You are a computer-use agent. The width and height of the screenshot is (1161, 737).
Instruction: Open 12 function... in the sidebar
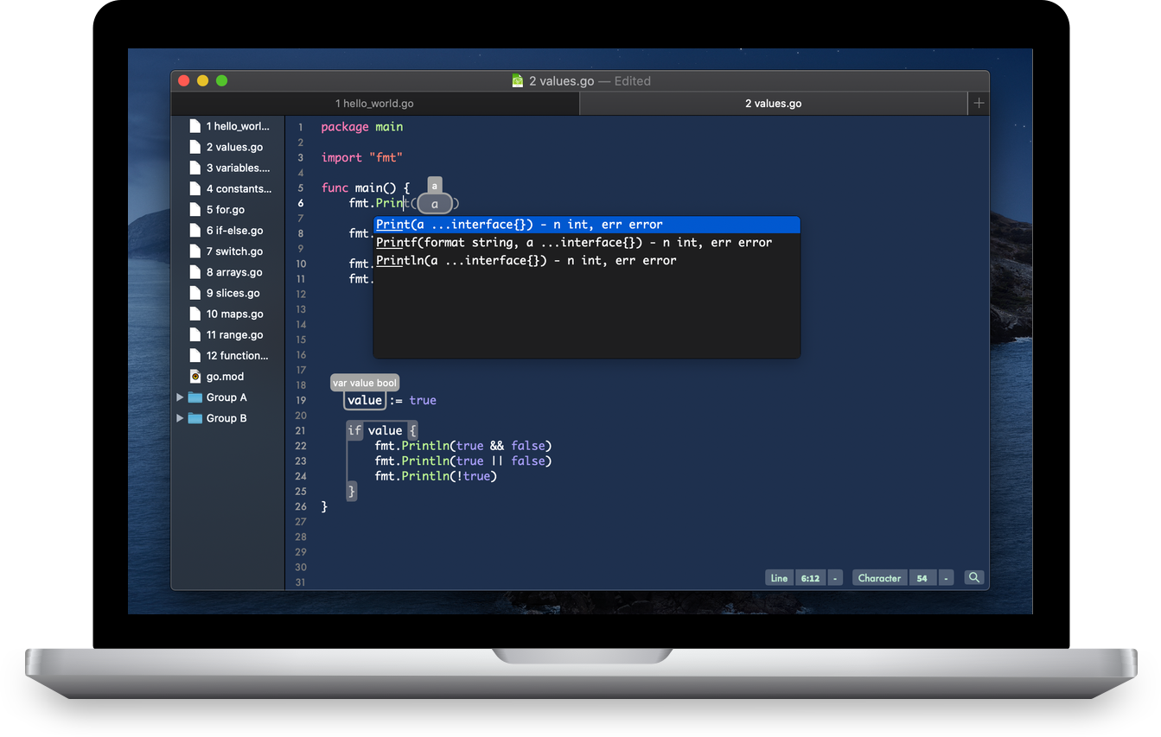click(x=238, y=355)
